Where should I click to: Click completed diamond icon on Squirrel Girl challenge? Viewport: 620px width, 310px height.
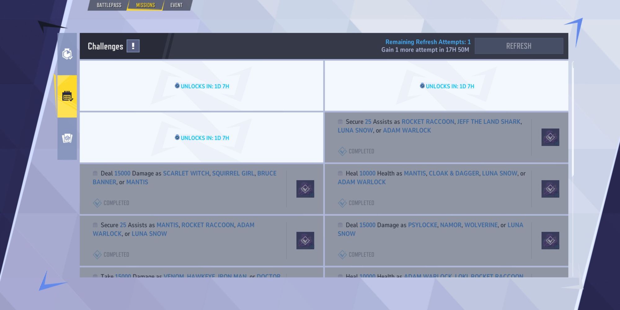(x=97, y=203)
